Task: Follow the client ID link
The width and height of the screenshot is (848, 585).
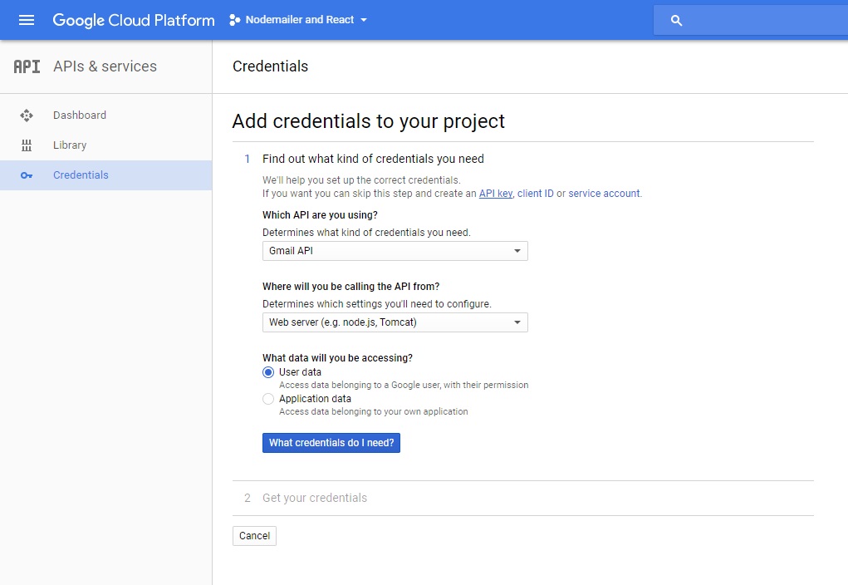Action: click(x=536, y=194)
